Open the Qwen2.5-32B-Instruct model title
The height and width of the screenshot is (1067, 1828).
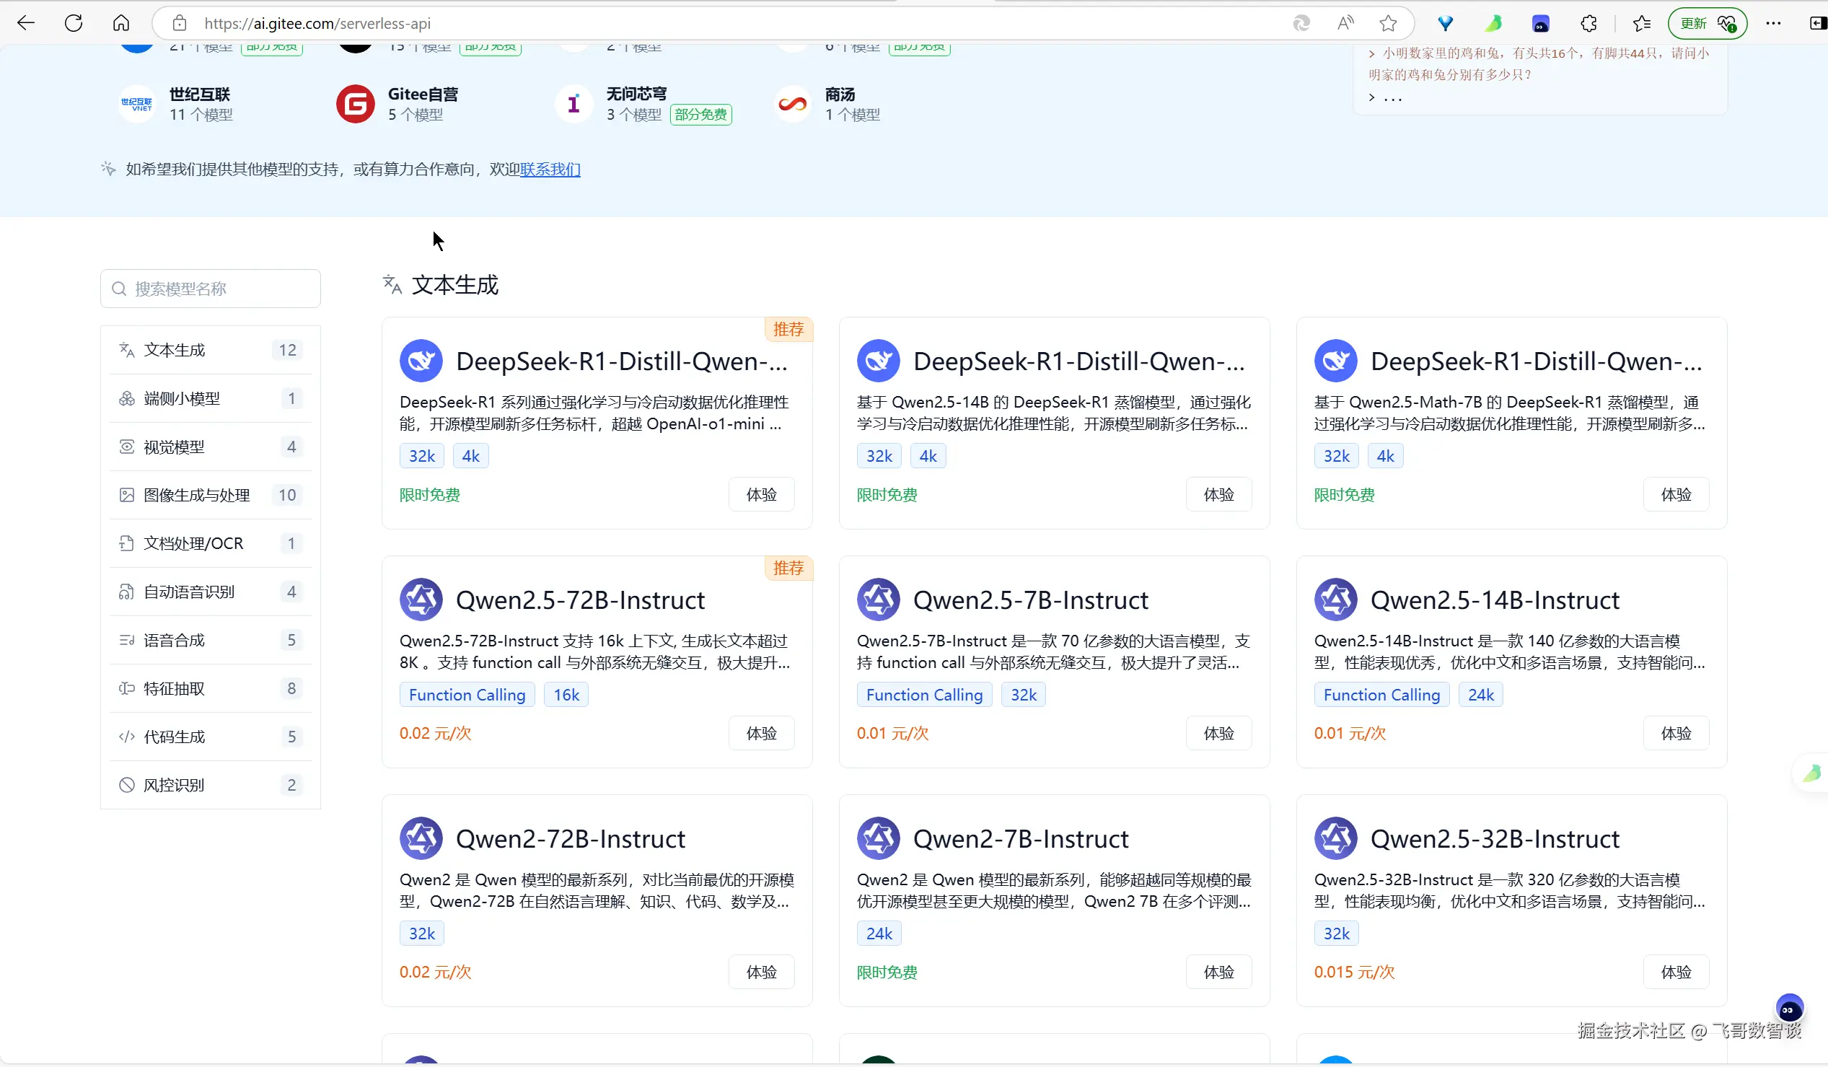[x=1495, y=838]
